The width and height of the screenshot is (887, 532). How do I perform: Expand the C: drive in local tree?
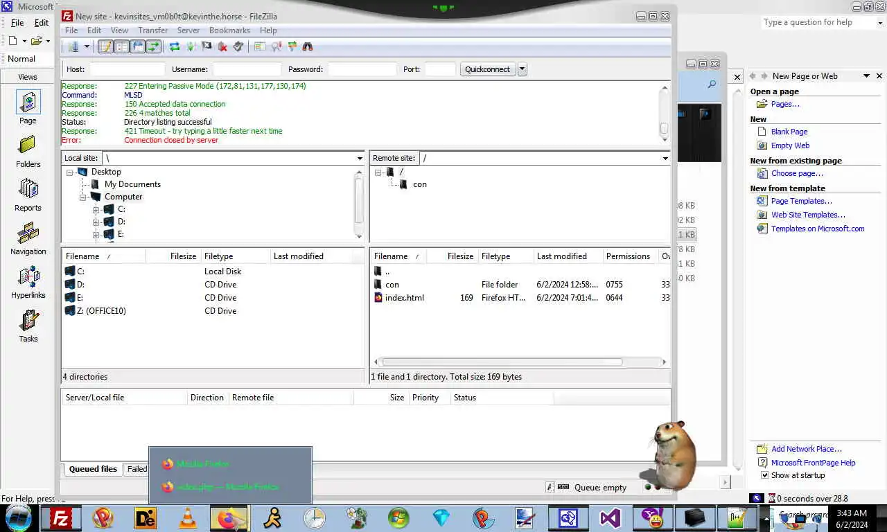click(x=96, y=209)
